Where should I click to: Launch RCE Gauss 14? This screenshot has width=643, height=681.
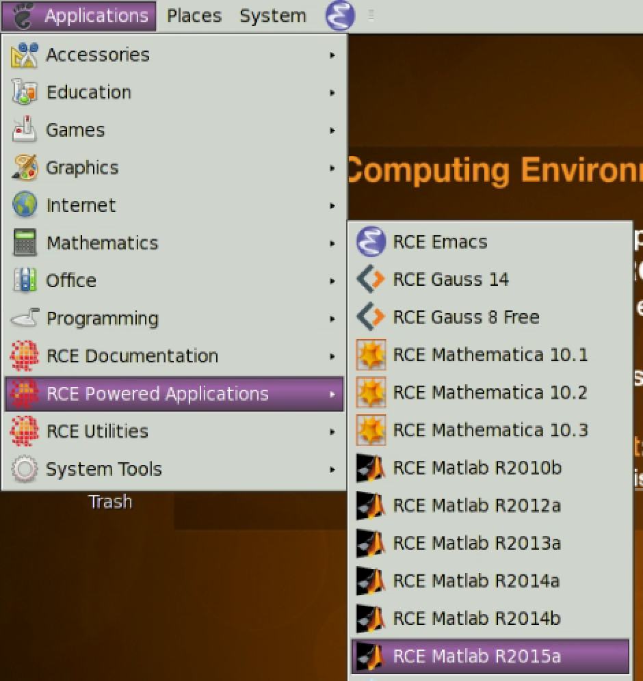coord(490,279)
